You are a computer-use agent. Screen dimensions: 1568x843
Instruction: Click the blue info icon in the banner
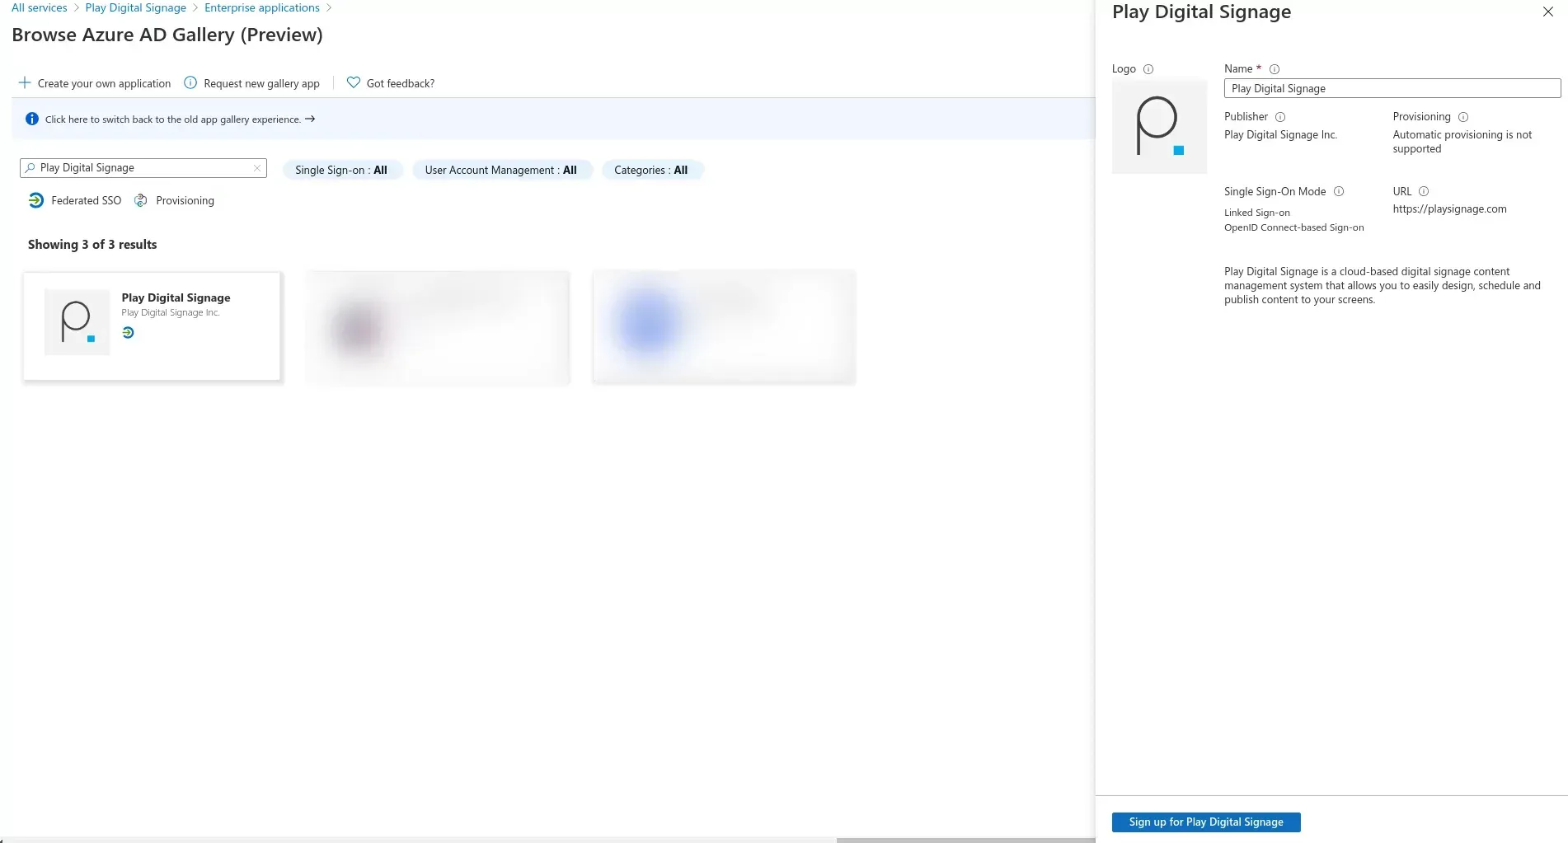click(32, 119)
